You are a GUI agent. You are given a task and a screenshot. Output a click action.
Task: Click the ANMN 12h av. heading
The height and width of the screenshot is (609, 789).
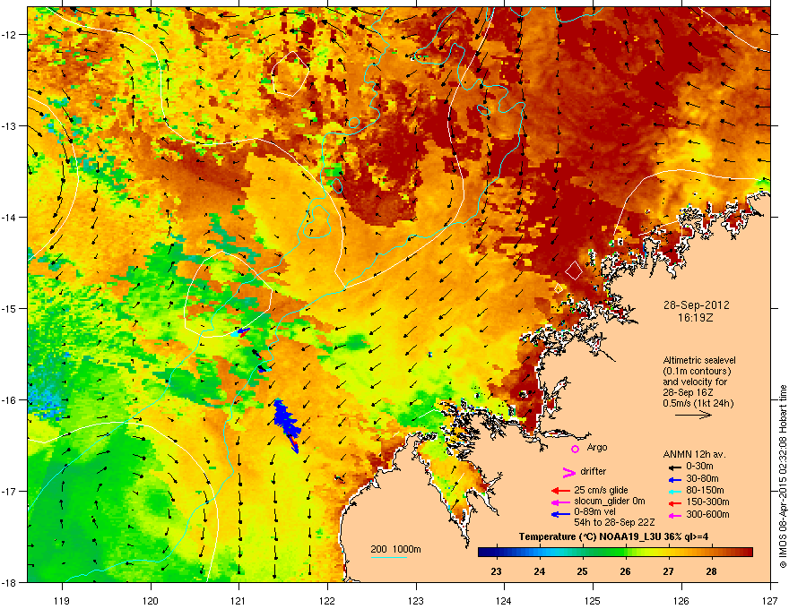[694, 454]
